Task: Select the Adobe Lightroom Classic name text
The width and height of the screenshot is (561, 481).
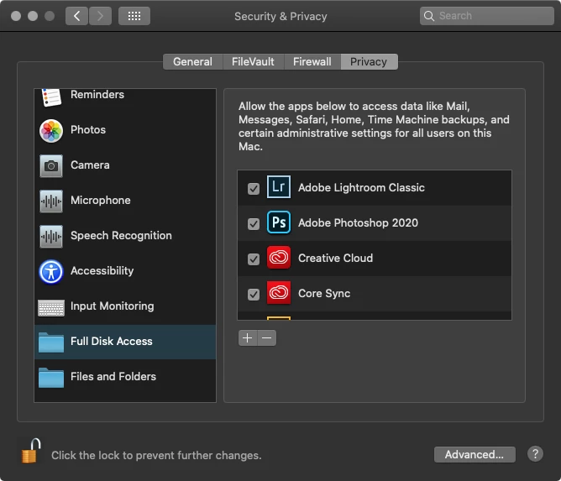Action: [x=361, y=187]
